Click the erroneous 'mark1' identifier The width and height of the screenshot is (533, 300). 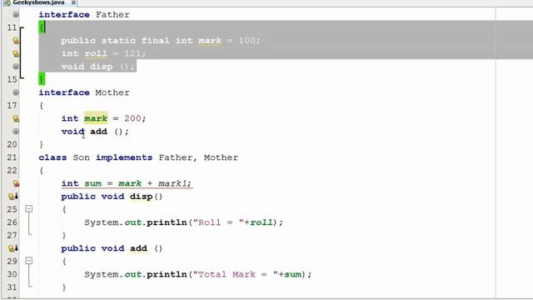172,183
